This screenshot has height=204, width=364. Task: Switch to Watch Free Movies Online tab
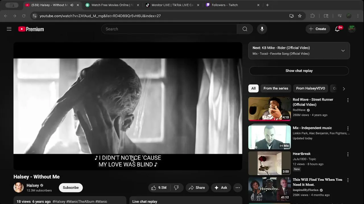tap(112, 5)
